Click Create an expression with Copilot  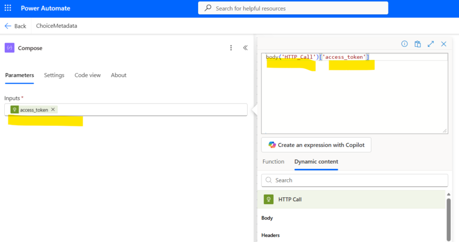pyautogui.click(x=316, y=145)
